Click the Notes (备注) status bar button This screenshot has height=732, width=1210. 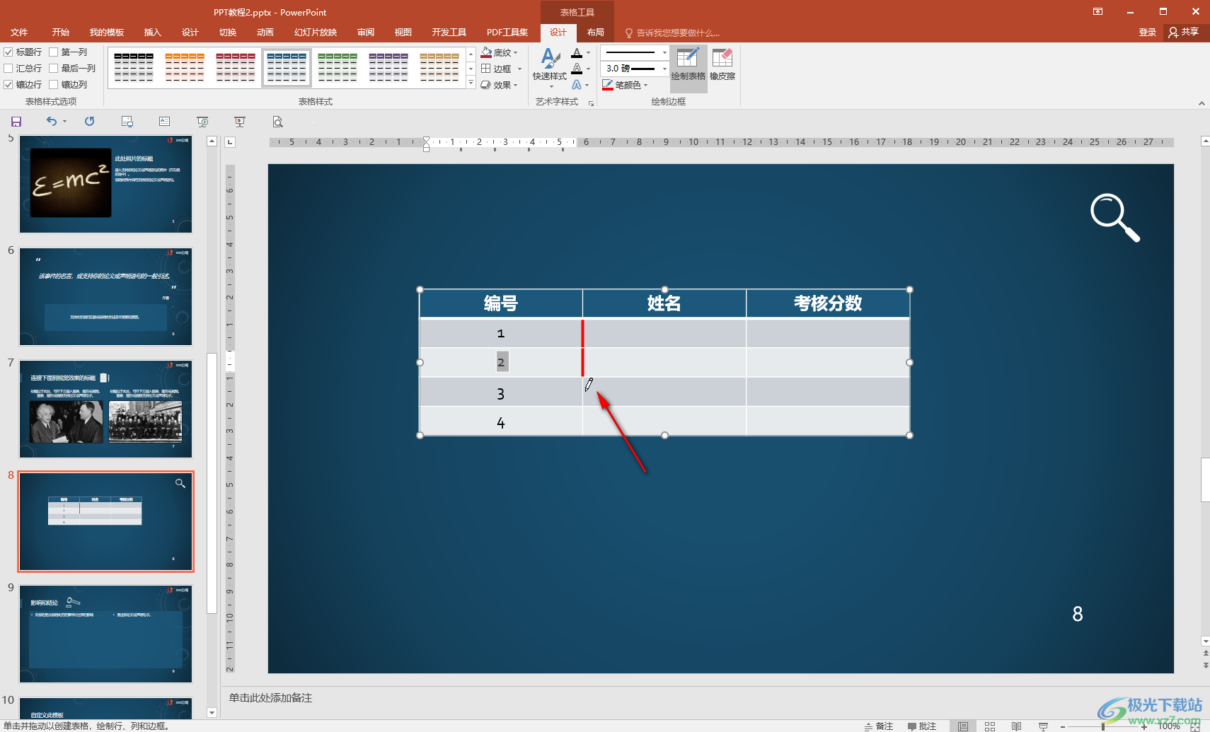tap(878, 726)
